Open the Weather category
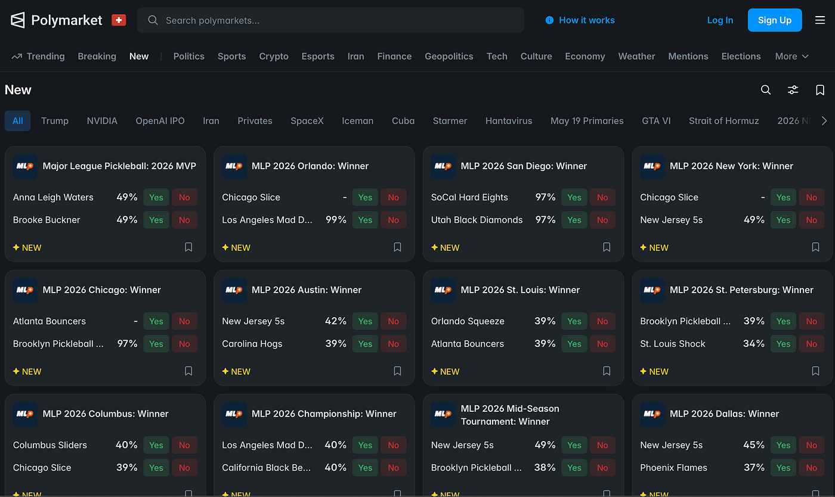The image size is (835, 497). [x=636, y=57]
